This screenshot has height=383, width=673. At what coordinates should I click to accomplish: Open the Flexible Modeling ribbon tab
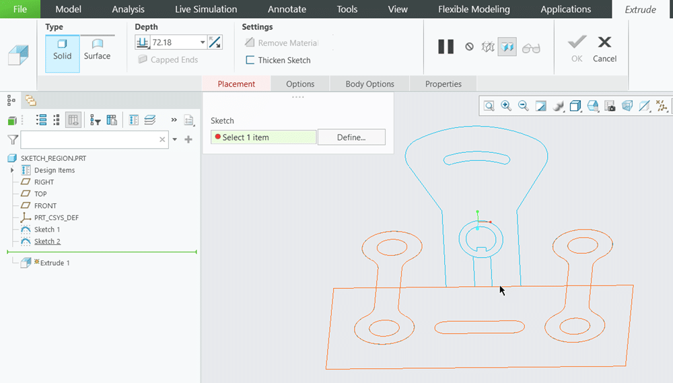474,9
